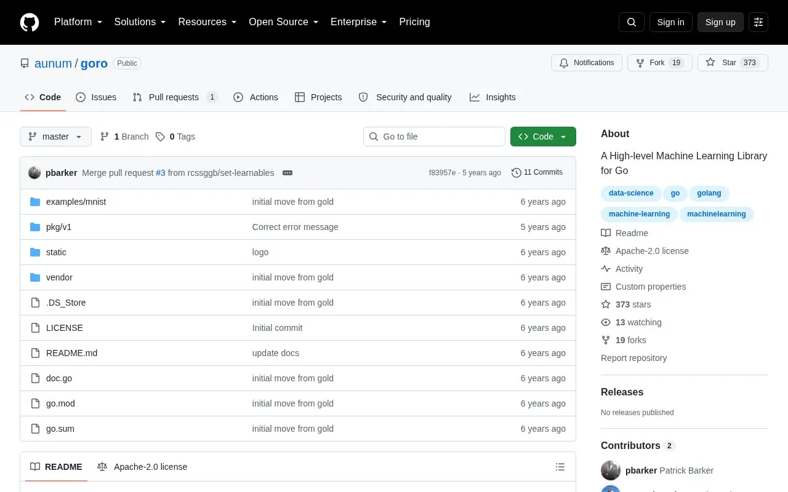788x492 pixels.
Task: Switch to the Insights tab
Action: (492, 97)
